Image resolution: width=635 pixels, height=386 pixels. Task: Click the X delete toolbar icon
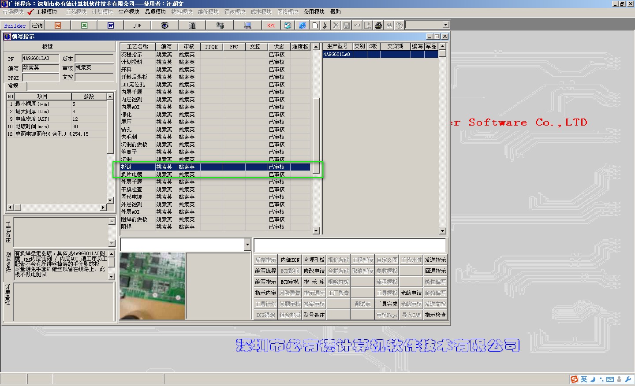336,26
